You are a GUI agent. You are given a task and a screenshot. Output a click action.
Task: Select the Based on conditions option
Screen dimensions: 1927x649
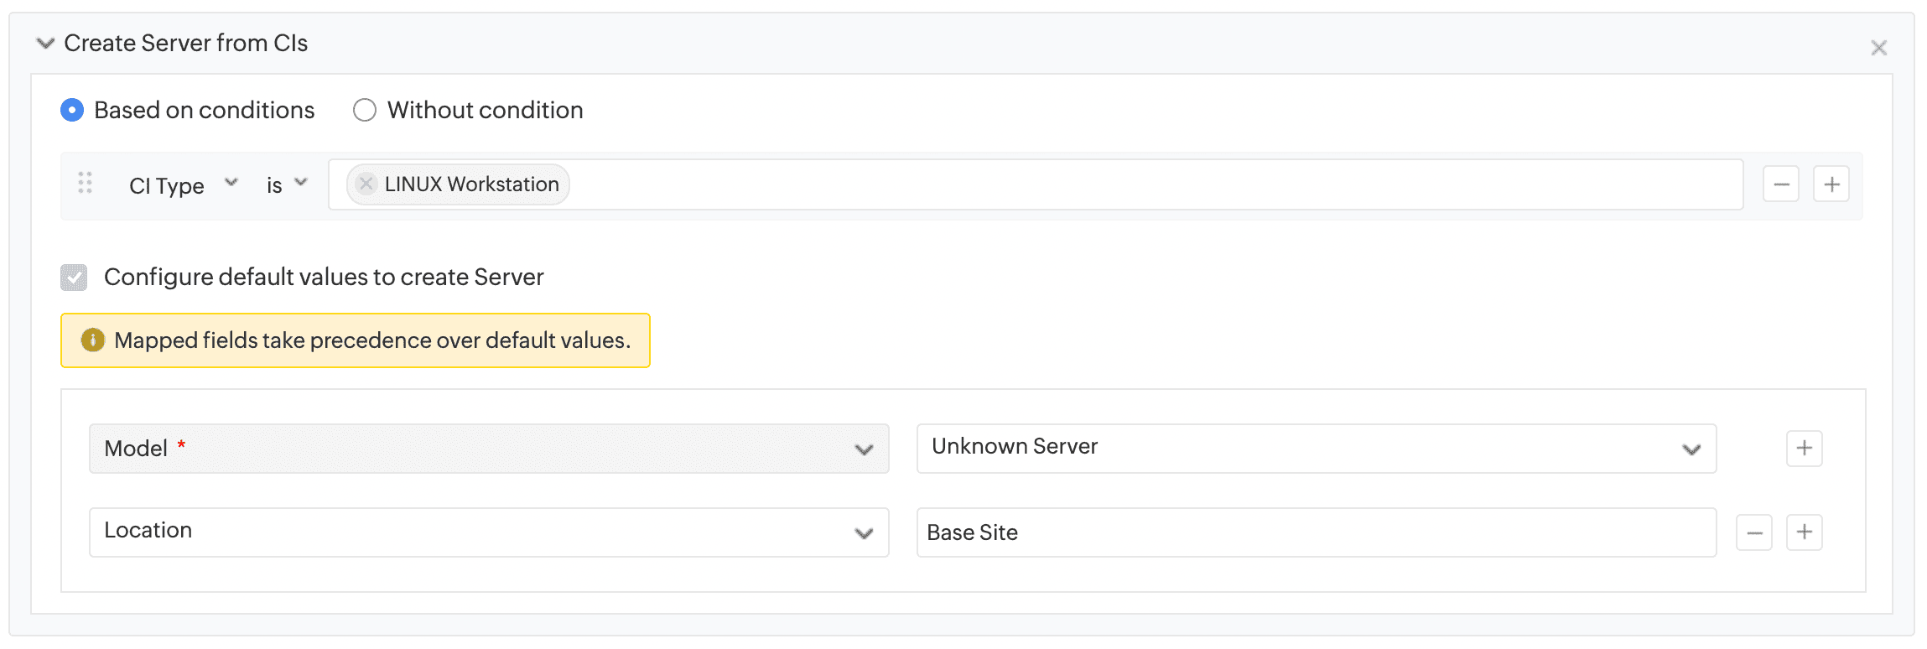(73, 110)
